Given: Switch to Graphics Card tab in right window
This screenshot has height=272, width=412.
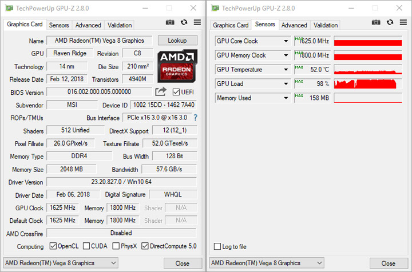Looking at the screenshot, I should (x=231, y=25).
